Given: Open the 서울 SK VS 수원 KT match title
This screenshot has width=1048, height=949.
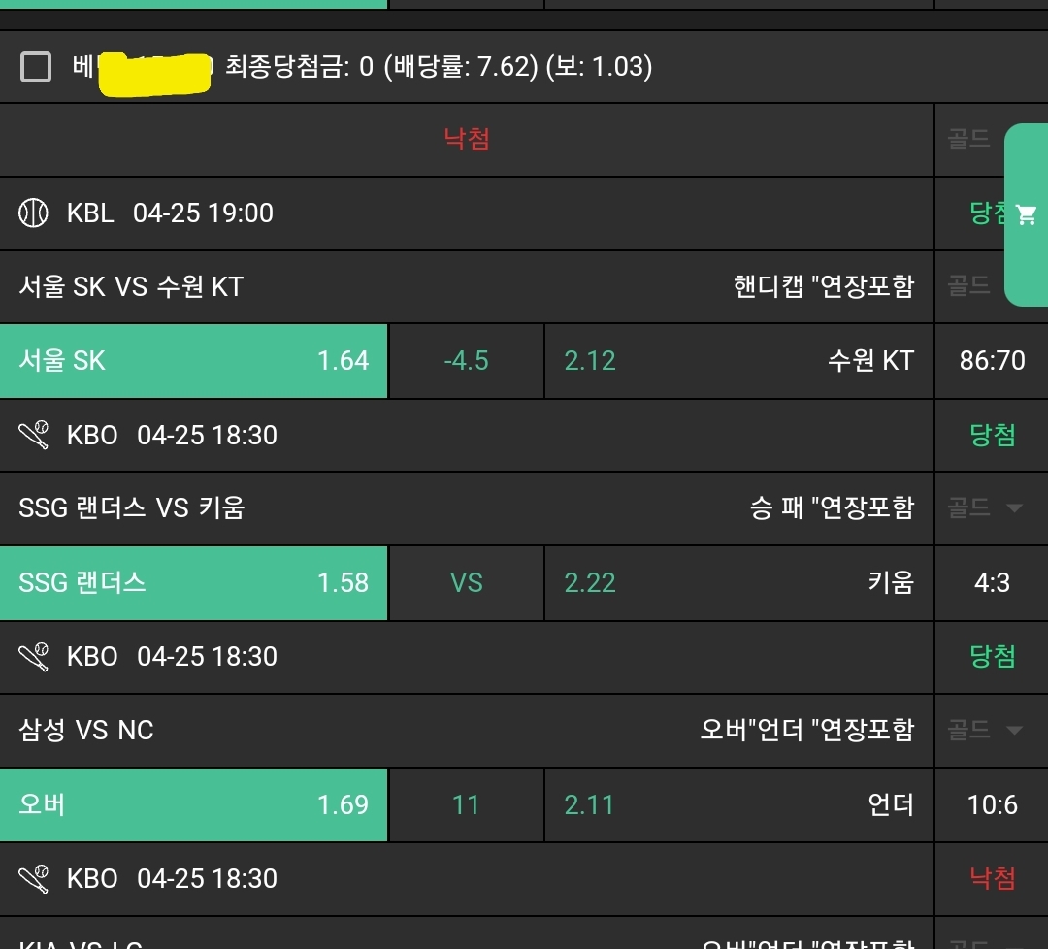Looking at the screenshot, I should point(131,287).
